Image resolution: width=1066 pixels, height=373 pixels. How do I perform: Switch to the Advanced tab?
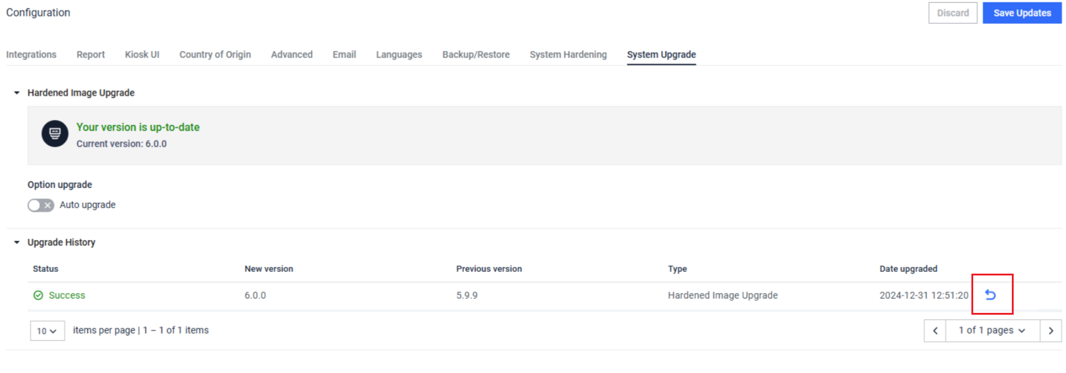[x=291, y=54]
